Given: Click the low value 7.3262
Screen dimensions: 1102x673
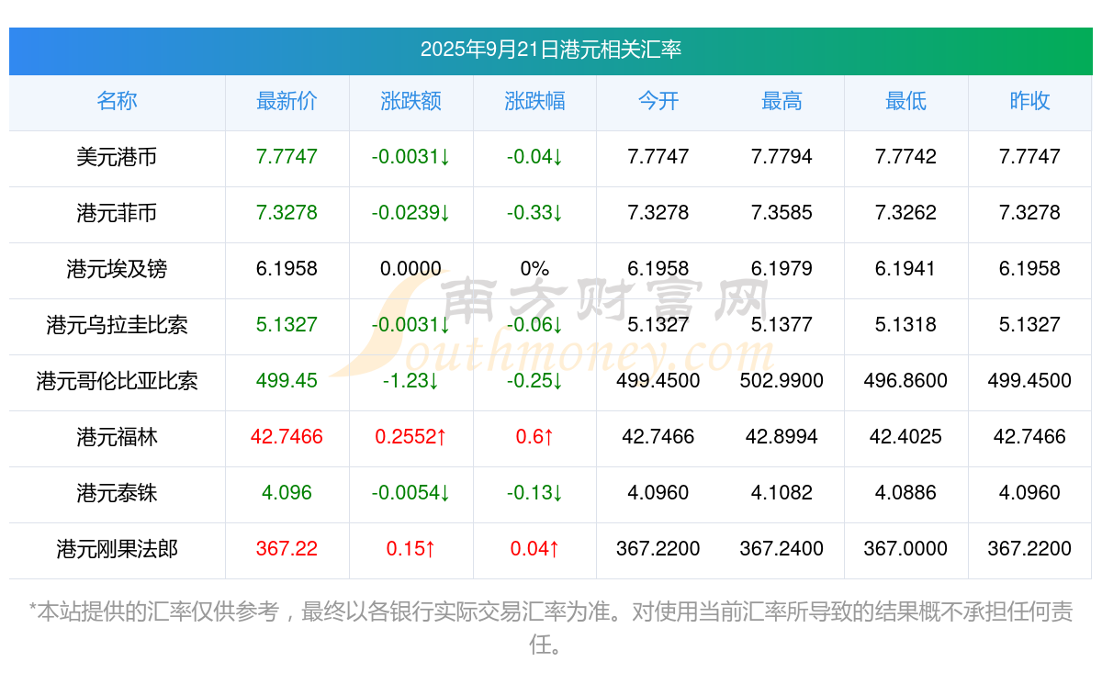Looking at the screenshot, I should (905, 213).
